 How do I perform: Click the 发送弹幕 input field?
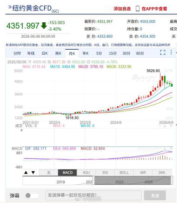click(x=93, y=195)
